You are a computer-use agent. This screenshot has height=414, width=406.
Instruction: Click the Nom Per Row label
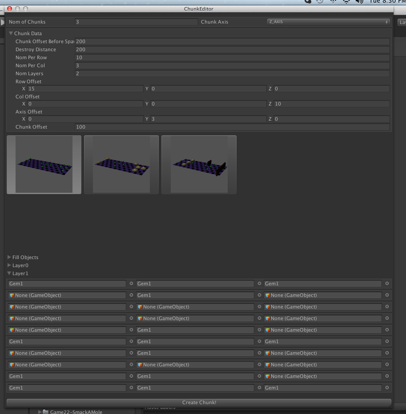coord(31,57)
